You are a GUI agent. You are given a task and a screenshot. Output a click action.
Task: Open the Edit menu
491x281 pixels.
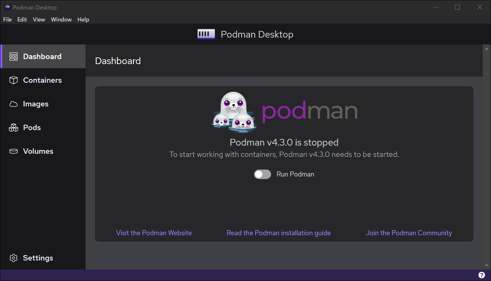click(x=22, y=20)
